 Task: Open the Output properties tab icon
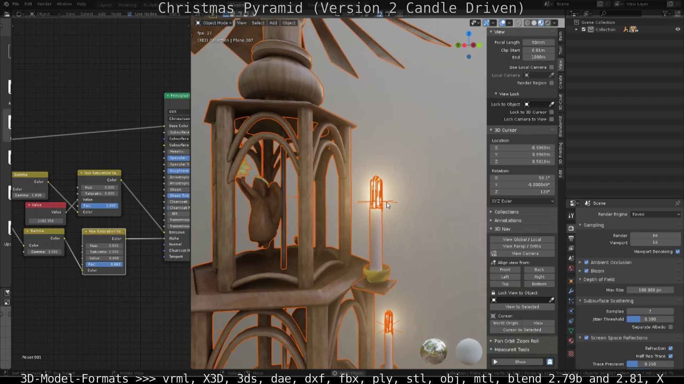[571, 238]
